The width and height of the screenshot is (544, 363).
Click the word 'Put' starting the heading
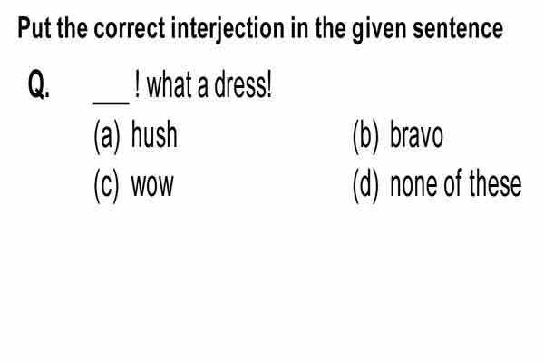(x=34, y=28)
